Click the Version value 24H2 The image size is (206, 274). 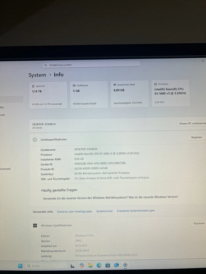78,241
